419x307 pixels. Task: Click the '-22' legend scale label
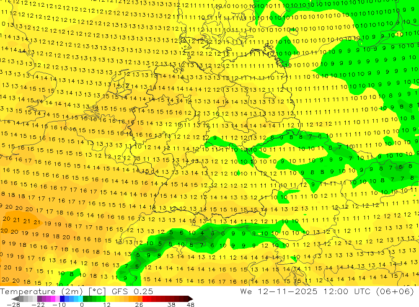38,305
